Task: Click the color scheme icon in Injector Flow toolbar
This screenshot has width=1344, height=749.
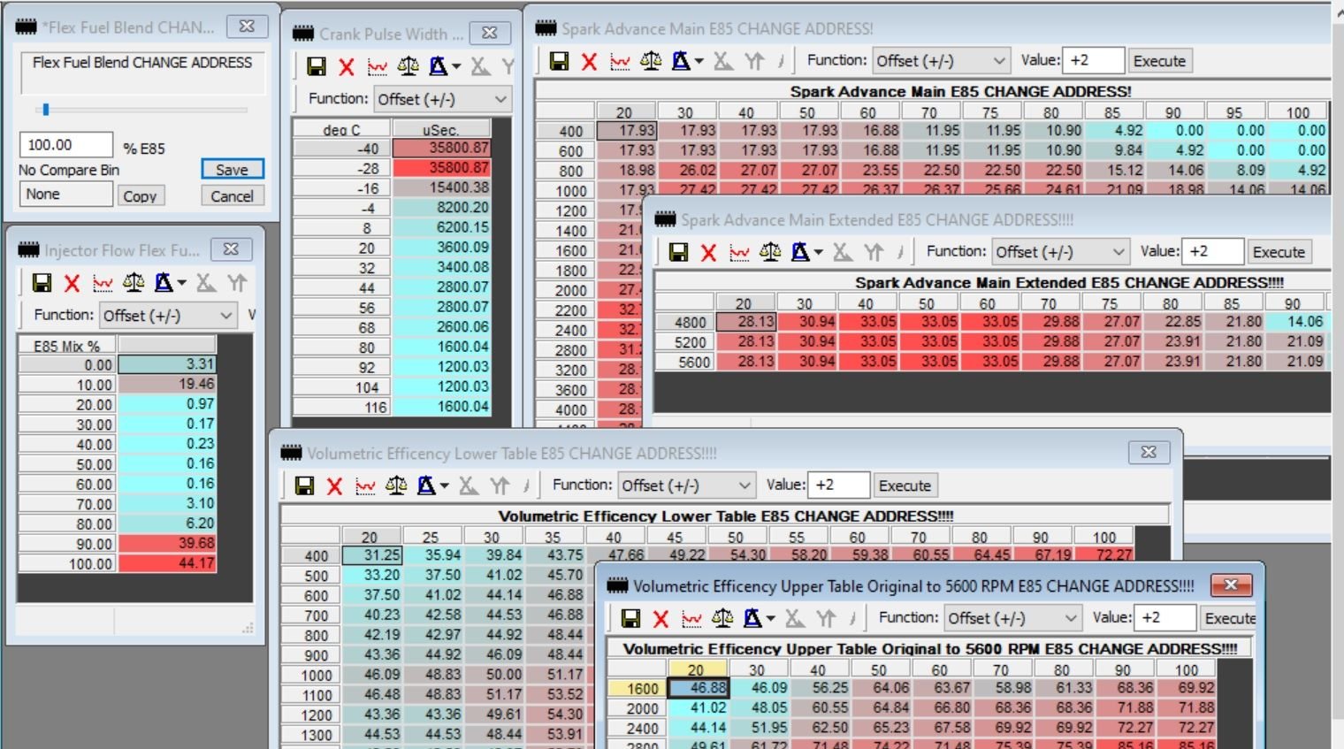Action: point(164,283)
